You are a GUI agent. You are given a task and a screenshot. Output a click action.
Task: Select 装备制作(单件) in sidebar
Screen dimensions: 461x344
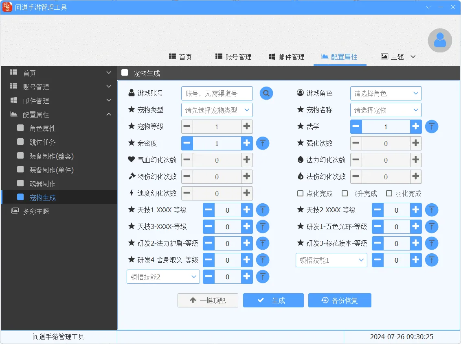(x=59, y=170)
